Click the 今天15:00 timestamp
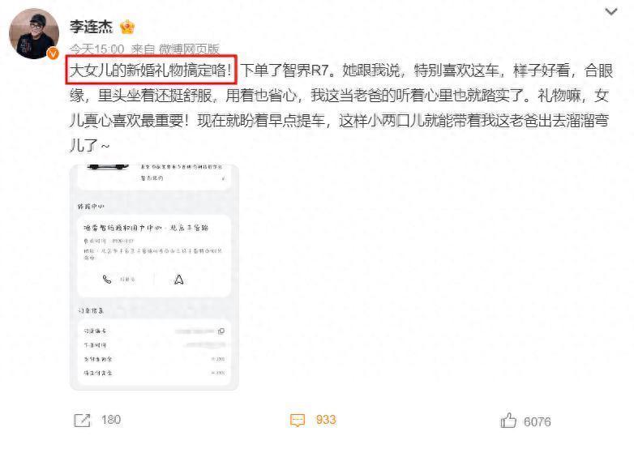Image resolution: width=634 pixels, height=453 pixels. click(96, 49)
